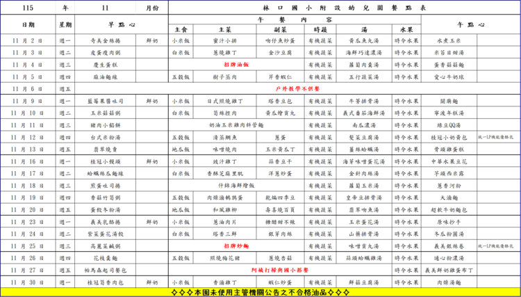Select soup cell 義式番茄海鮮湯
521x297 pixels.
[x=364, y=113]
